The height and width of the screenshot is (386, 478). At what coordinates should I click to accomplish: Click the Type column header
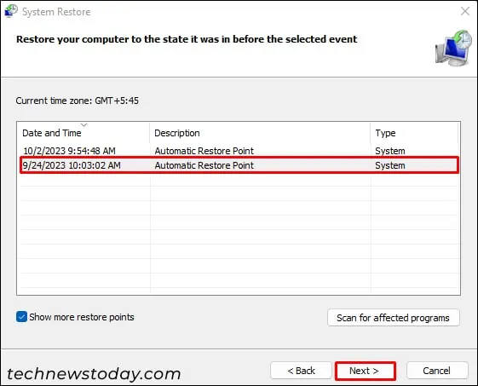tap(414, 133)
